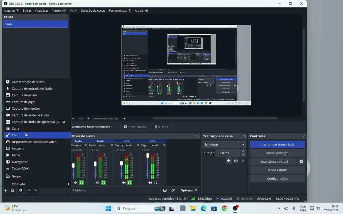Mute the Áudio do desktop channel

click(x=98, y=182)
